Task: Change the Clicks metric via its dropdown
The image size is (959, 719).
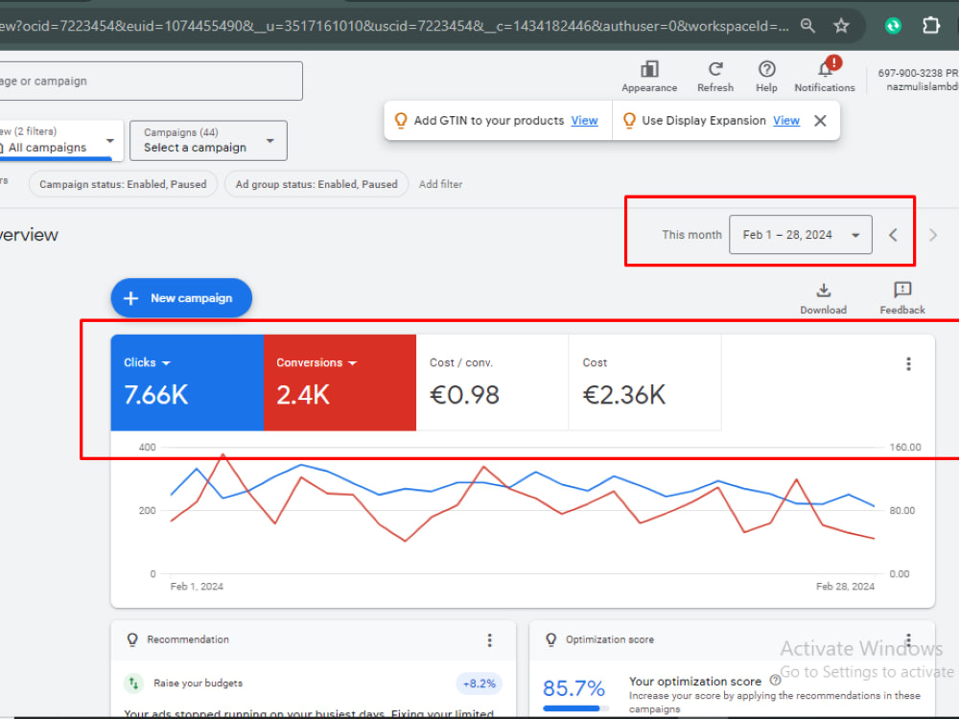Action: pos(147,362)
